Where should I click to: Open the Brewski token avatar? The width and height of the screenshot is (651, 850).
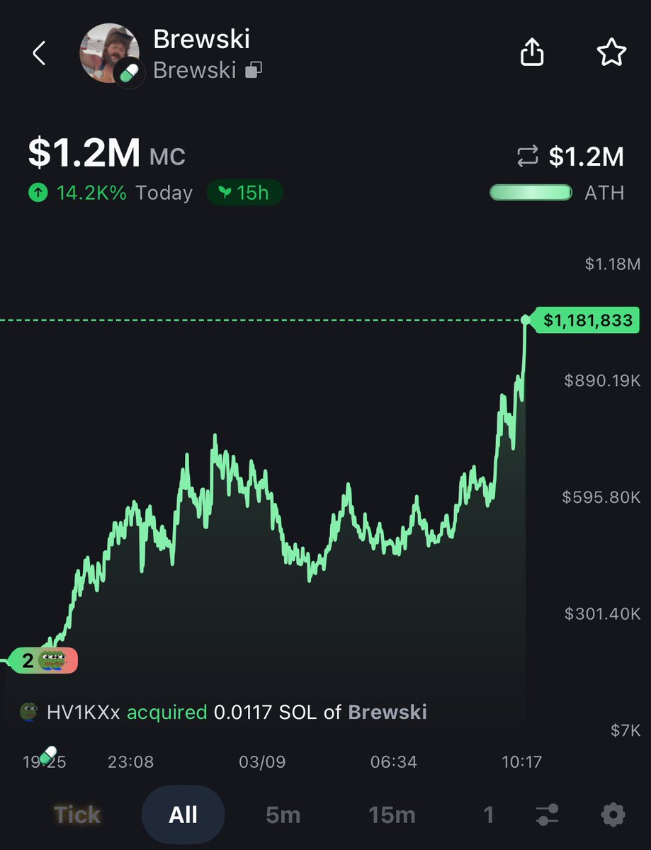coord(109,54)
